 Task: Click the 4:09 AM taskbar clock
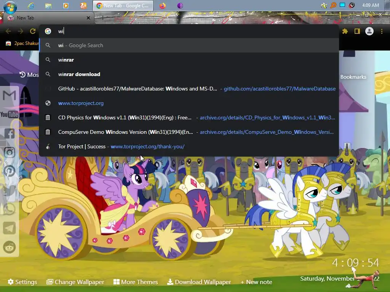[x=371, y=5]
